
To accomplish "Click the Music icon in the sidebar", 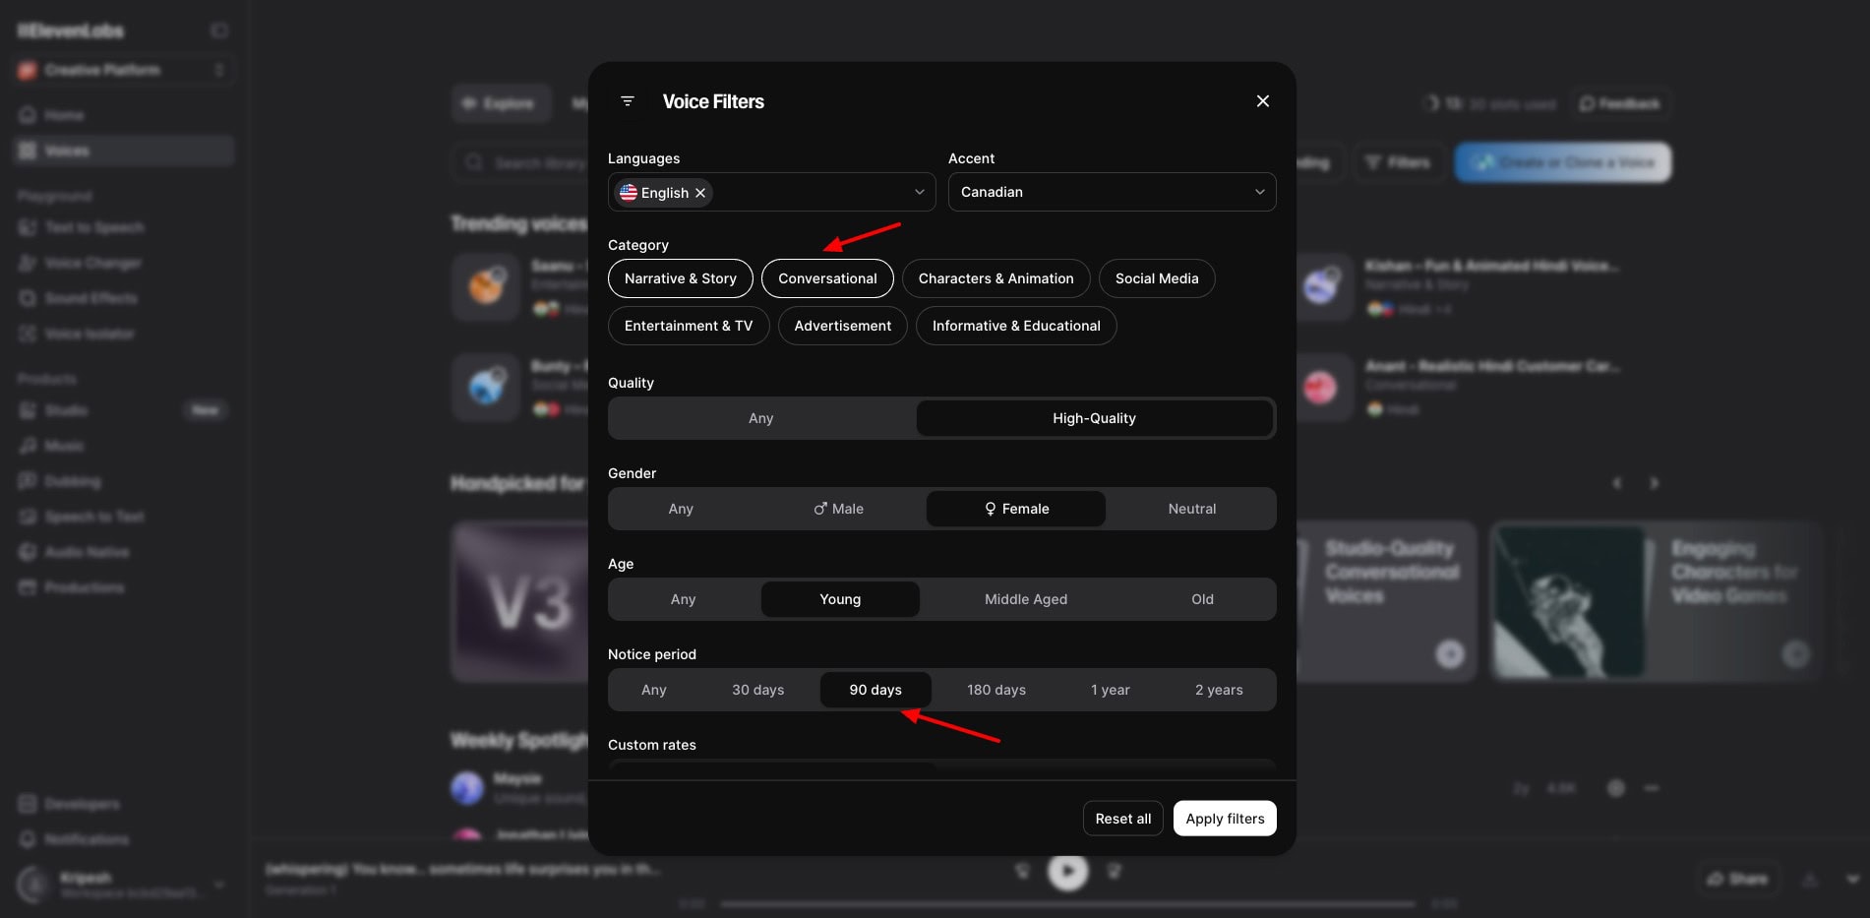I will (28, 446).
